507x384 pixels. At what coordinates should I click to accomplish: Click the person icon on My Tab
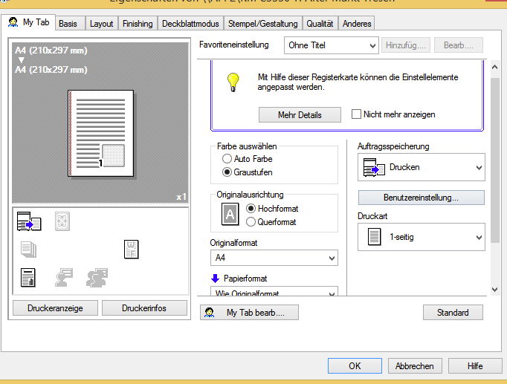13,22
